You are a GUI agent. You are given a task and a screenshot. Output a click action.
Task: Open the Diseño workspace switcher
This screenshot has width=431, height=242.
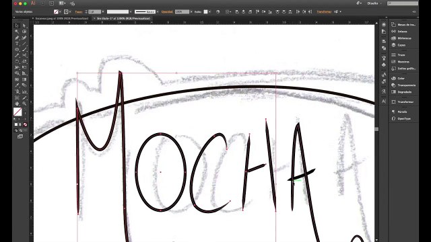click(374, 3)
